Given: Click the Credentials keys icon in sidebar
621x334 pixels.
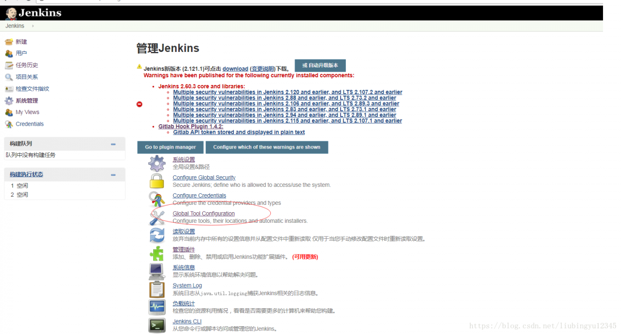Looking at the screenshot, I should tap(9, 124).
